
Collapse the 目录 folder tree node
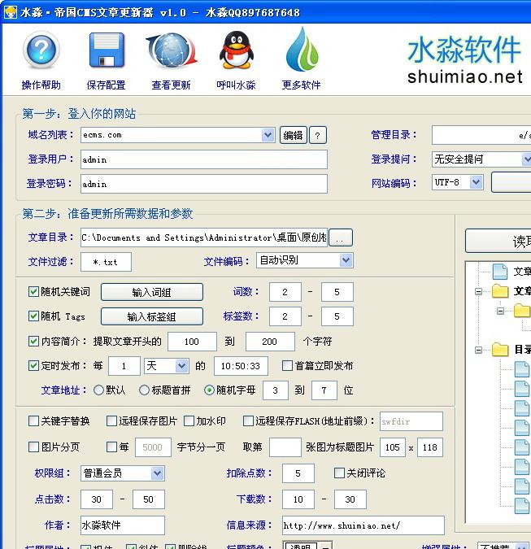(x=478, y=350)
